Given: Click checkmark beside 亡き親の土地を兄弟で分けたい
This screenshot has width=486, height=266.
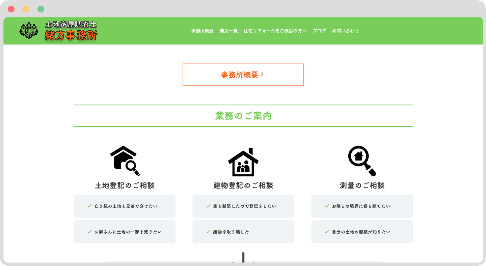Looking at the screenshot, I should click(x=89, y=206).
